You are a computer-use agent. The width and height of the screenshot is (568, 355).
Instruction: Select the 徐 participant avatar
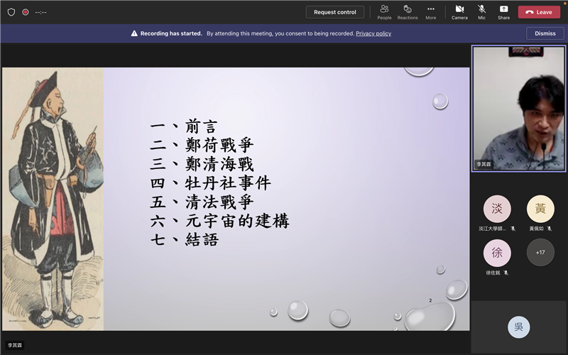pos(497,253)
